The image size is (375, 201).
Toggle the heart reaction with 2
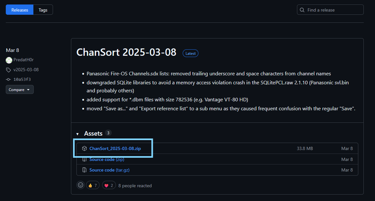click(109, 185)
